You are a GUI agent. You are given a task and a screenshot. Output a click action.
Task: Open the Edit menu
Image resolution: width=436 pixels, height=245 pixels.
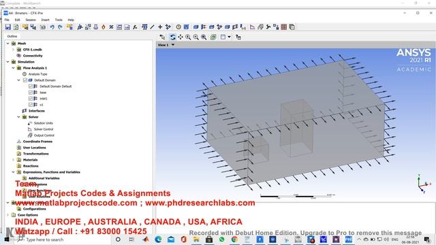click(17, 20)
